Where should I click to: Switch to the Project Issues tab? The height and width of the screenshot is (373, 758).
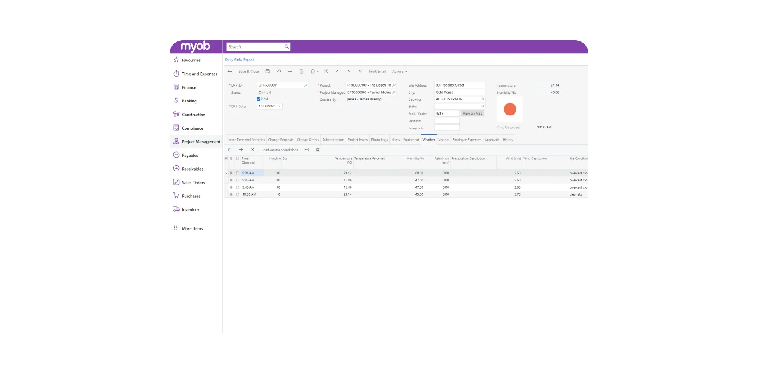point(358,140)
